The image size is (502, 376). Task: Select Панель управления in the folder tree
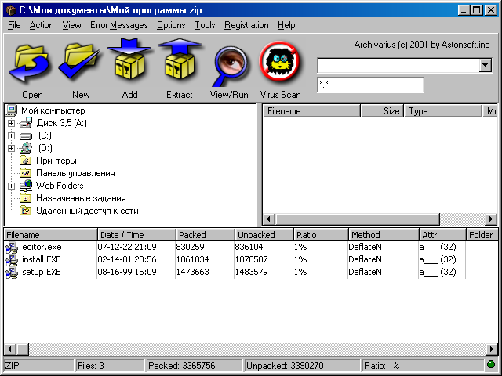tap(75, 173)
